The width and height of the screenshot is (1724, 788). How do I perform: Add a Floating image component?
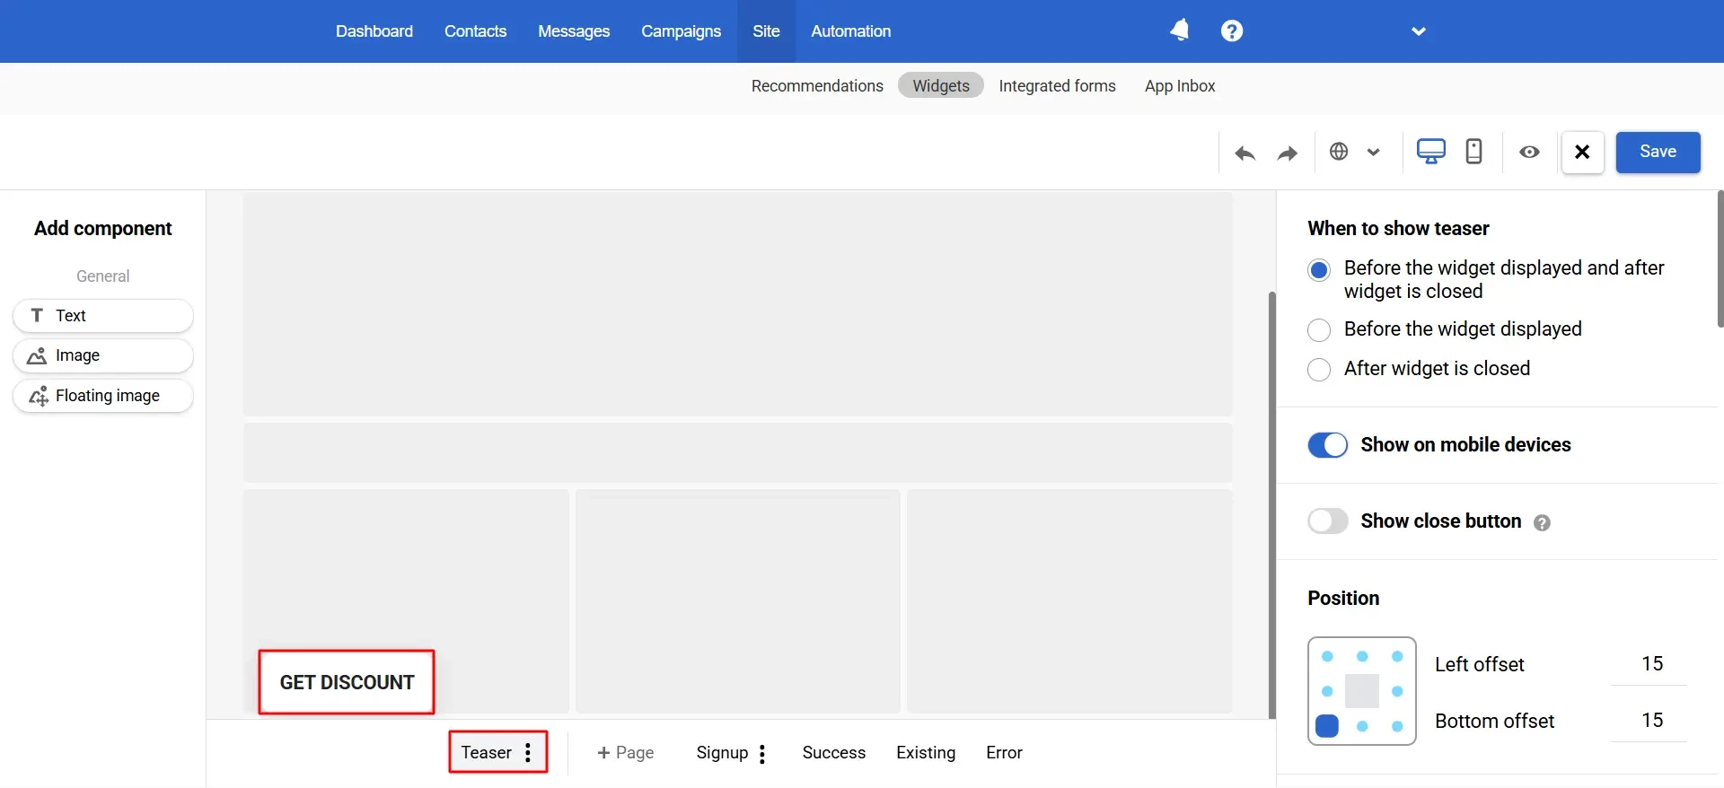click(x=103, y=396)
